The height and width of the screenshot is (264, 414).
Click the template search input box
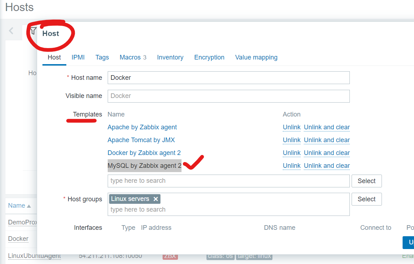click(228, 181)
